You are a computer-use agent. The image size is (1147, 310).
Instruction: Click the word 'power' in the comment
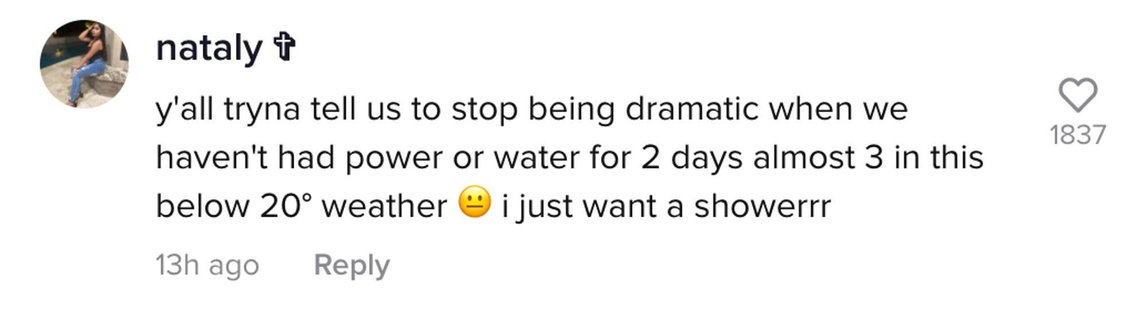[393, 158]
